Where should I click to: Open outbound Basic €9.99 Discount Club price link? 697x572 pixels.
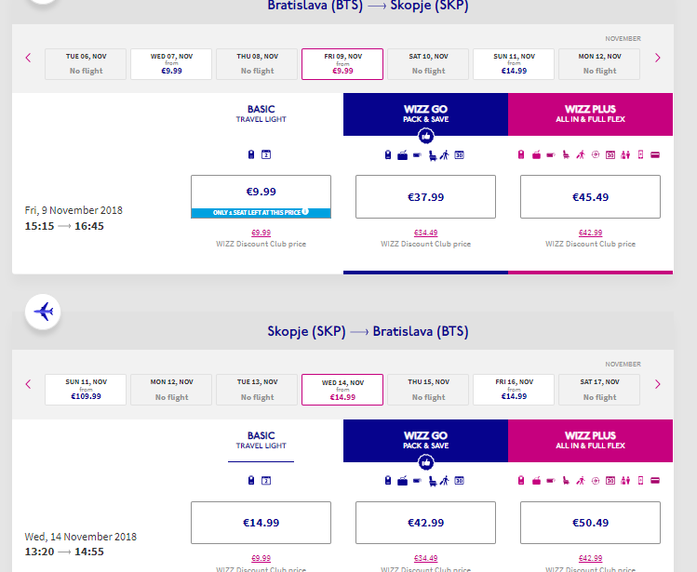[x=261, y=233]
